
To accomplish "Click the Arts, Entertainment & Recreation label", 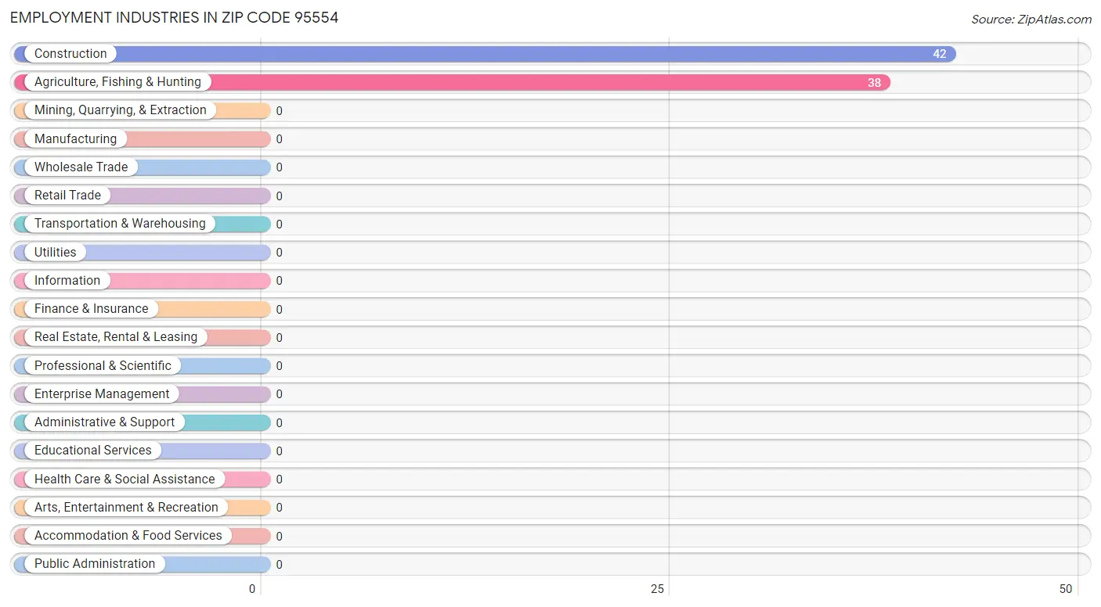I will (126, 508).
